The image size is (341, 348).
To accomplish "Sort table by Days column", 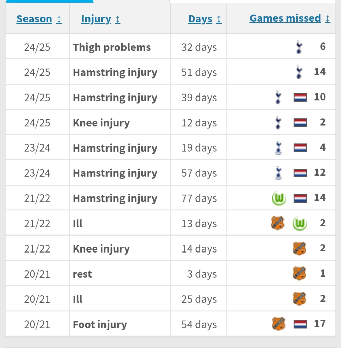I will [200, 19].
